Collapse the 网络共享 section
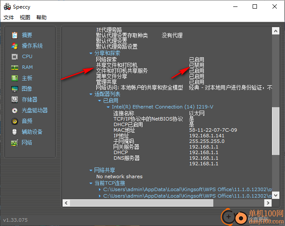This screenshot has width=285, height=226. [x=91, y=170]
